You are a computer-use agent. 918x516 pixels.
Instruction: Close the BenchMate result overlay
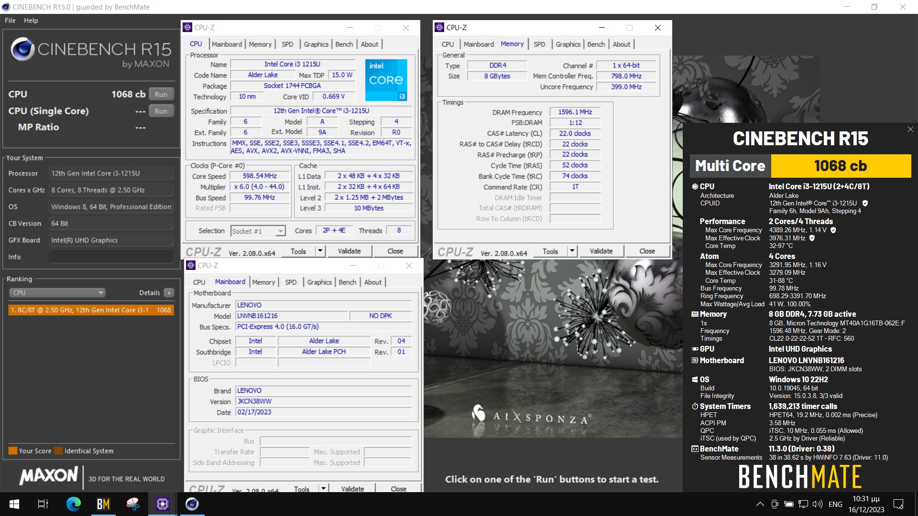click(x=910, y=129)
